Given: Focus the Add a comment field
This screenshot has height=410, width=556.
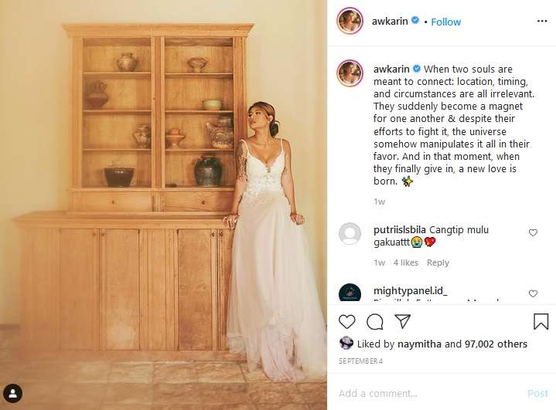Looking at the screenshot, I should pos(429,393).
